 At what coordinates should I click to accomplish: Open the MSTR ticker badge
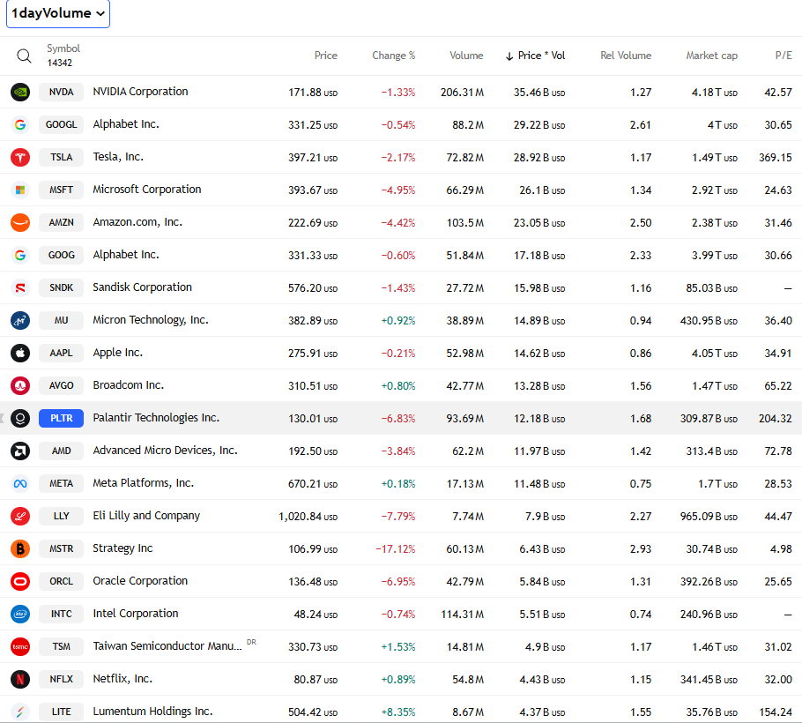(62, 549)
